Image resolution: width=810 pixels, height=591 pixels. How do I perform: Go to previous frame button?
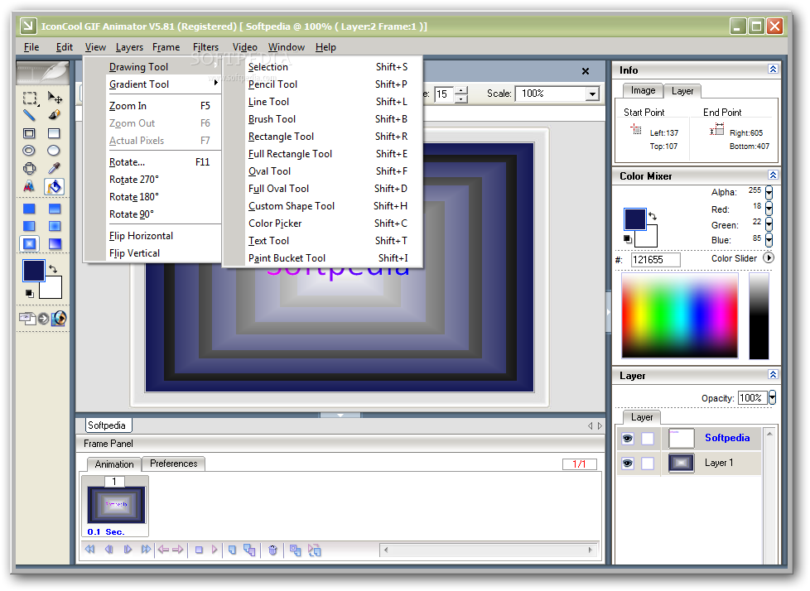click(x=109, y=549)
